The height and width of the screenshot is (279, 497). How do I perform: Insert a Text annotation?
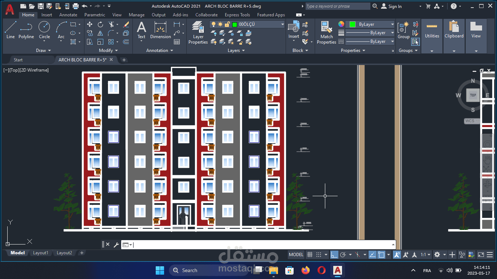pyautogui.click(x=142, y=30)
